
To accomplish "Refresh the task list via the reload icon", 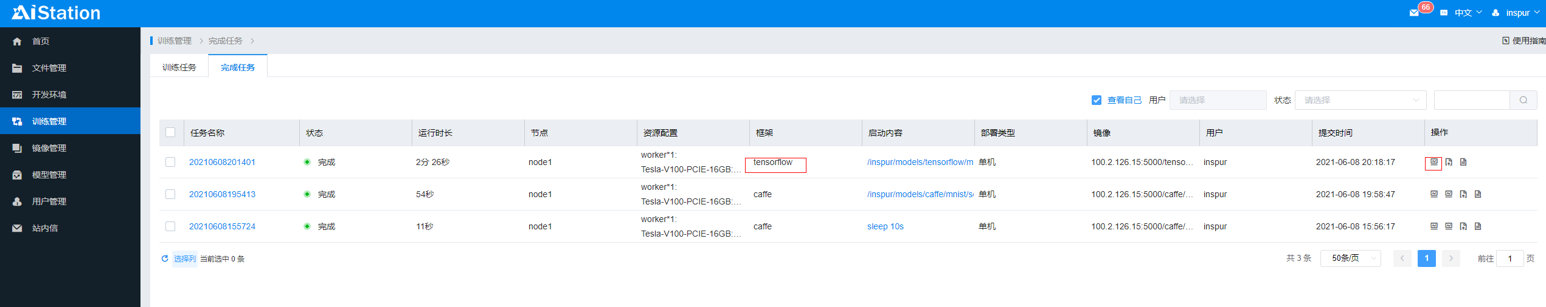I will tap(165, 258).
